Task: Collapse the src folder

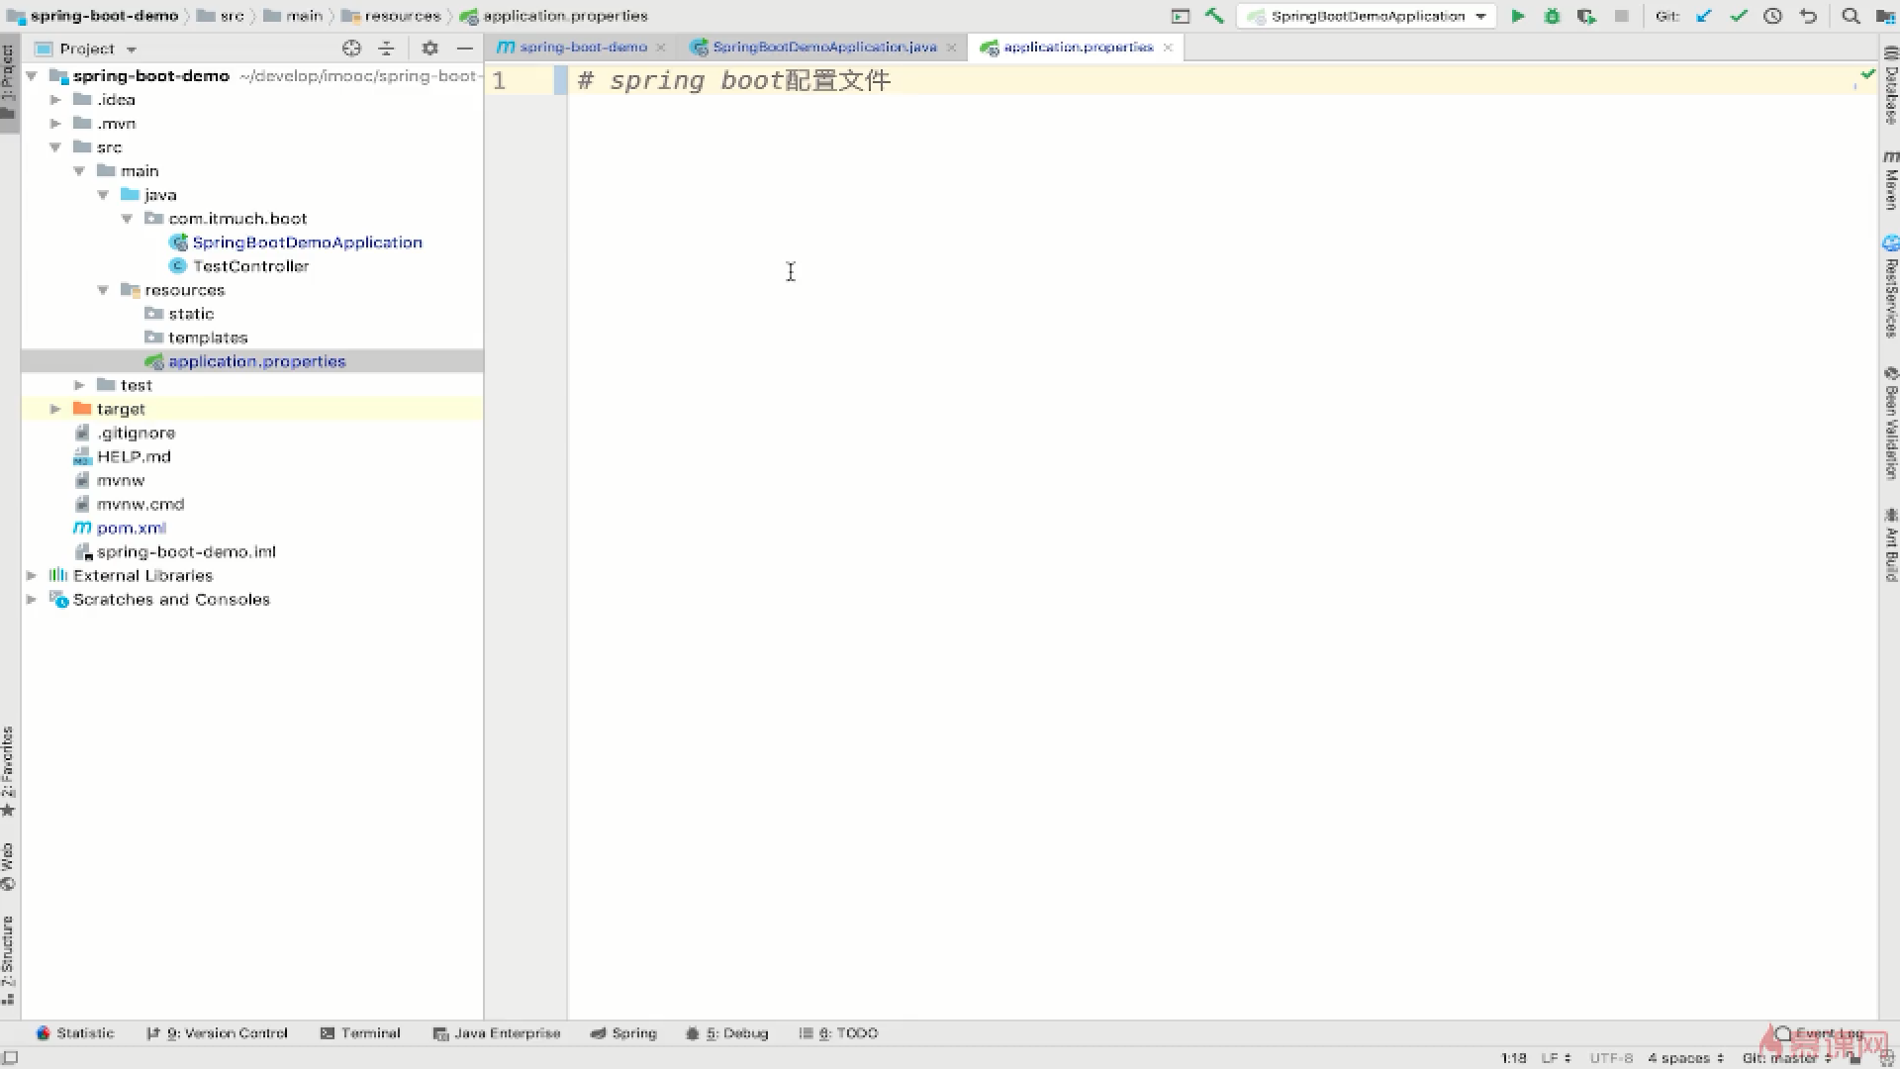Action: pyautogui.click(x=55, y=147)
